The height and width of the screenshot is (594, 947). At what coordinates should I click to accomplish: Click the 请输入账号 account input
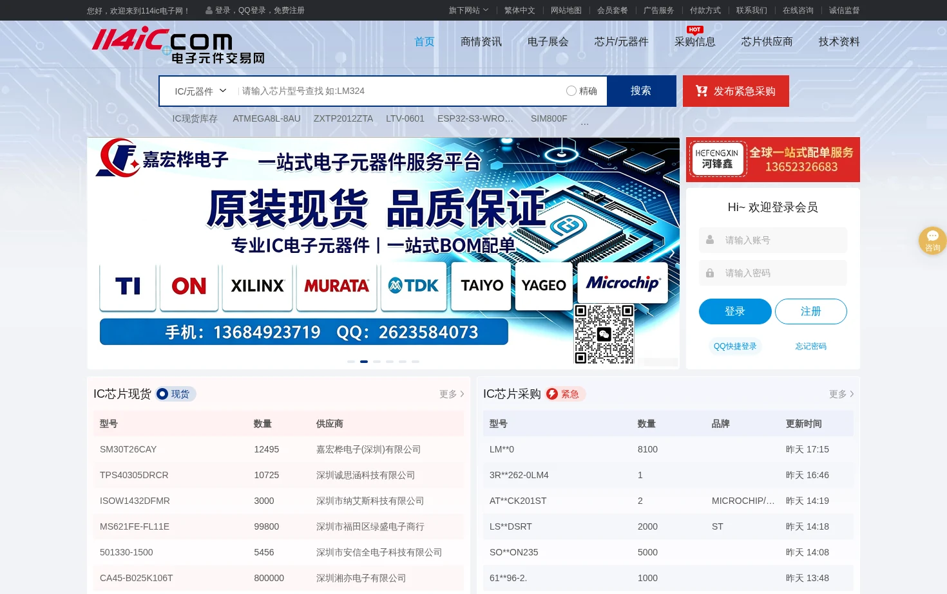coord(773,240)
